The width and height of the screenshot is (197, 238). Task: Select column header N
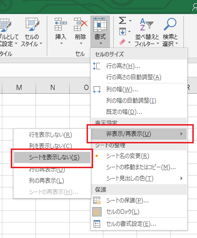[53, 88]
